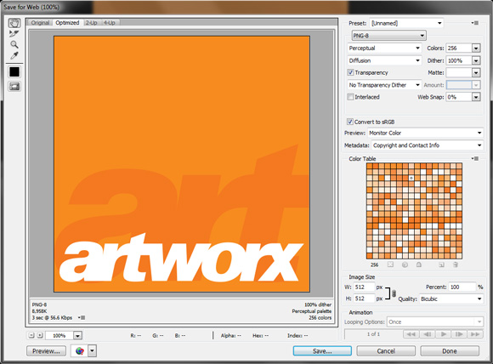The height and width of the screenshot is (364, 493).
Task: Click the lock selected color icon
Action: point(419,264)
